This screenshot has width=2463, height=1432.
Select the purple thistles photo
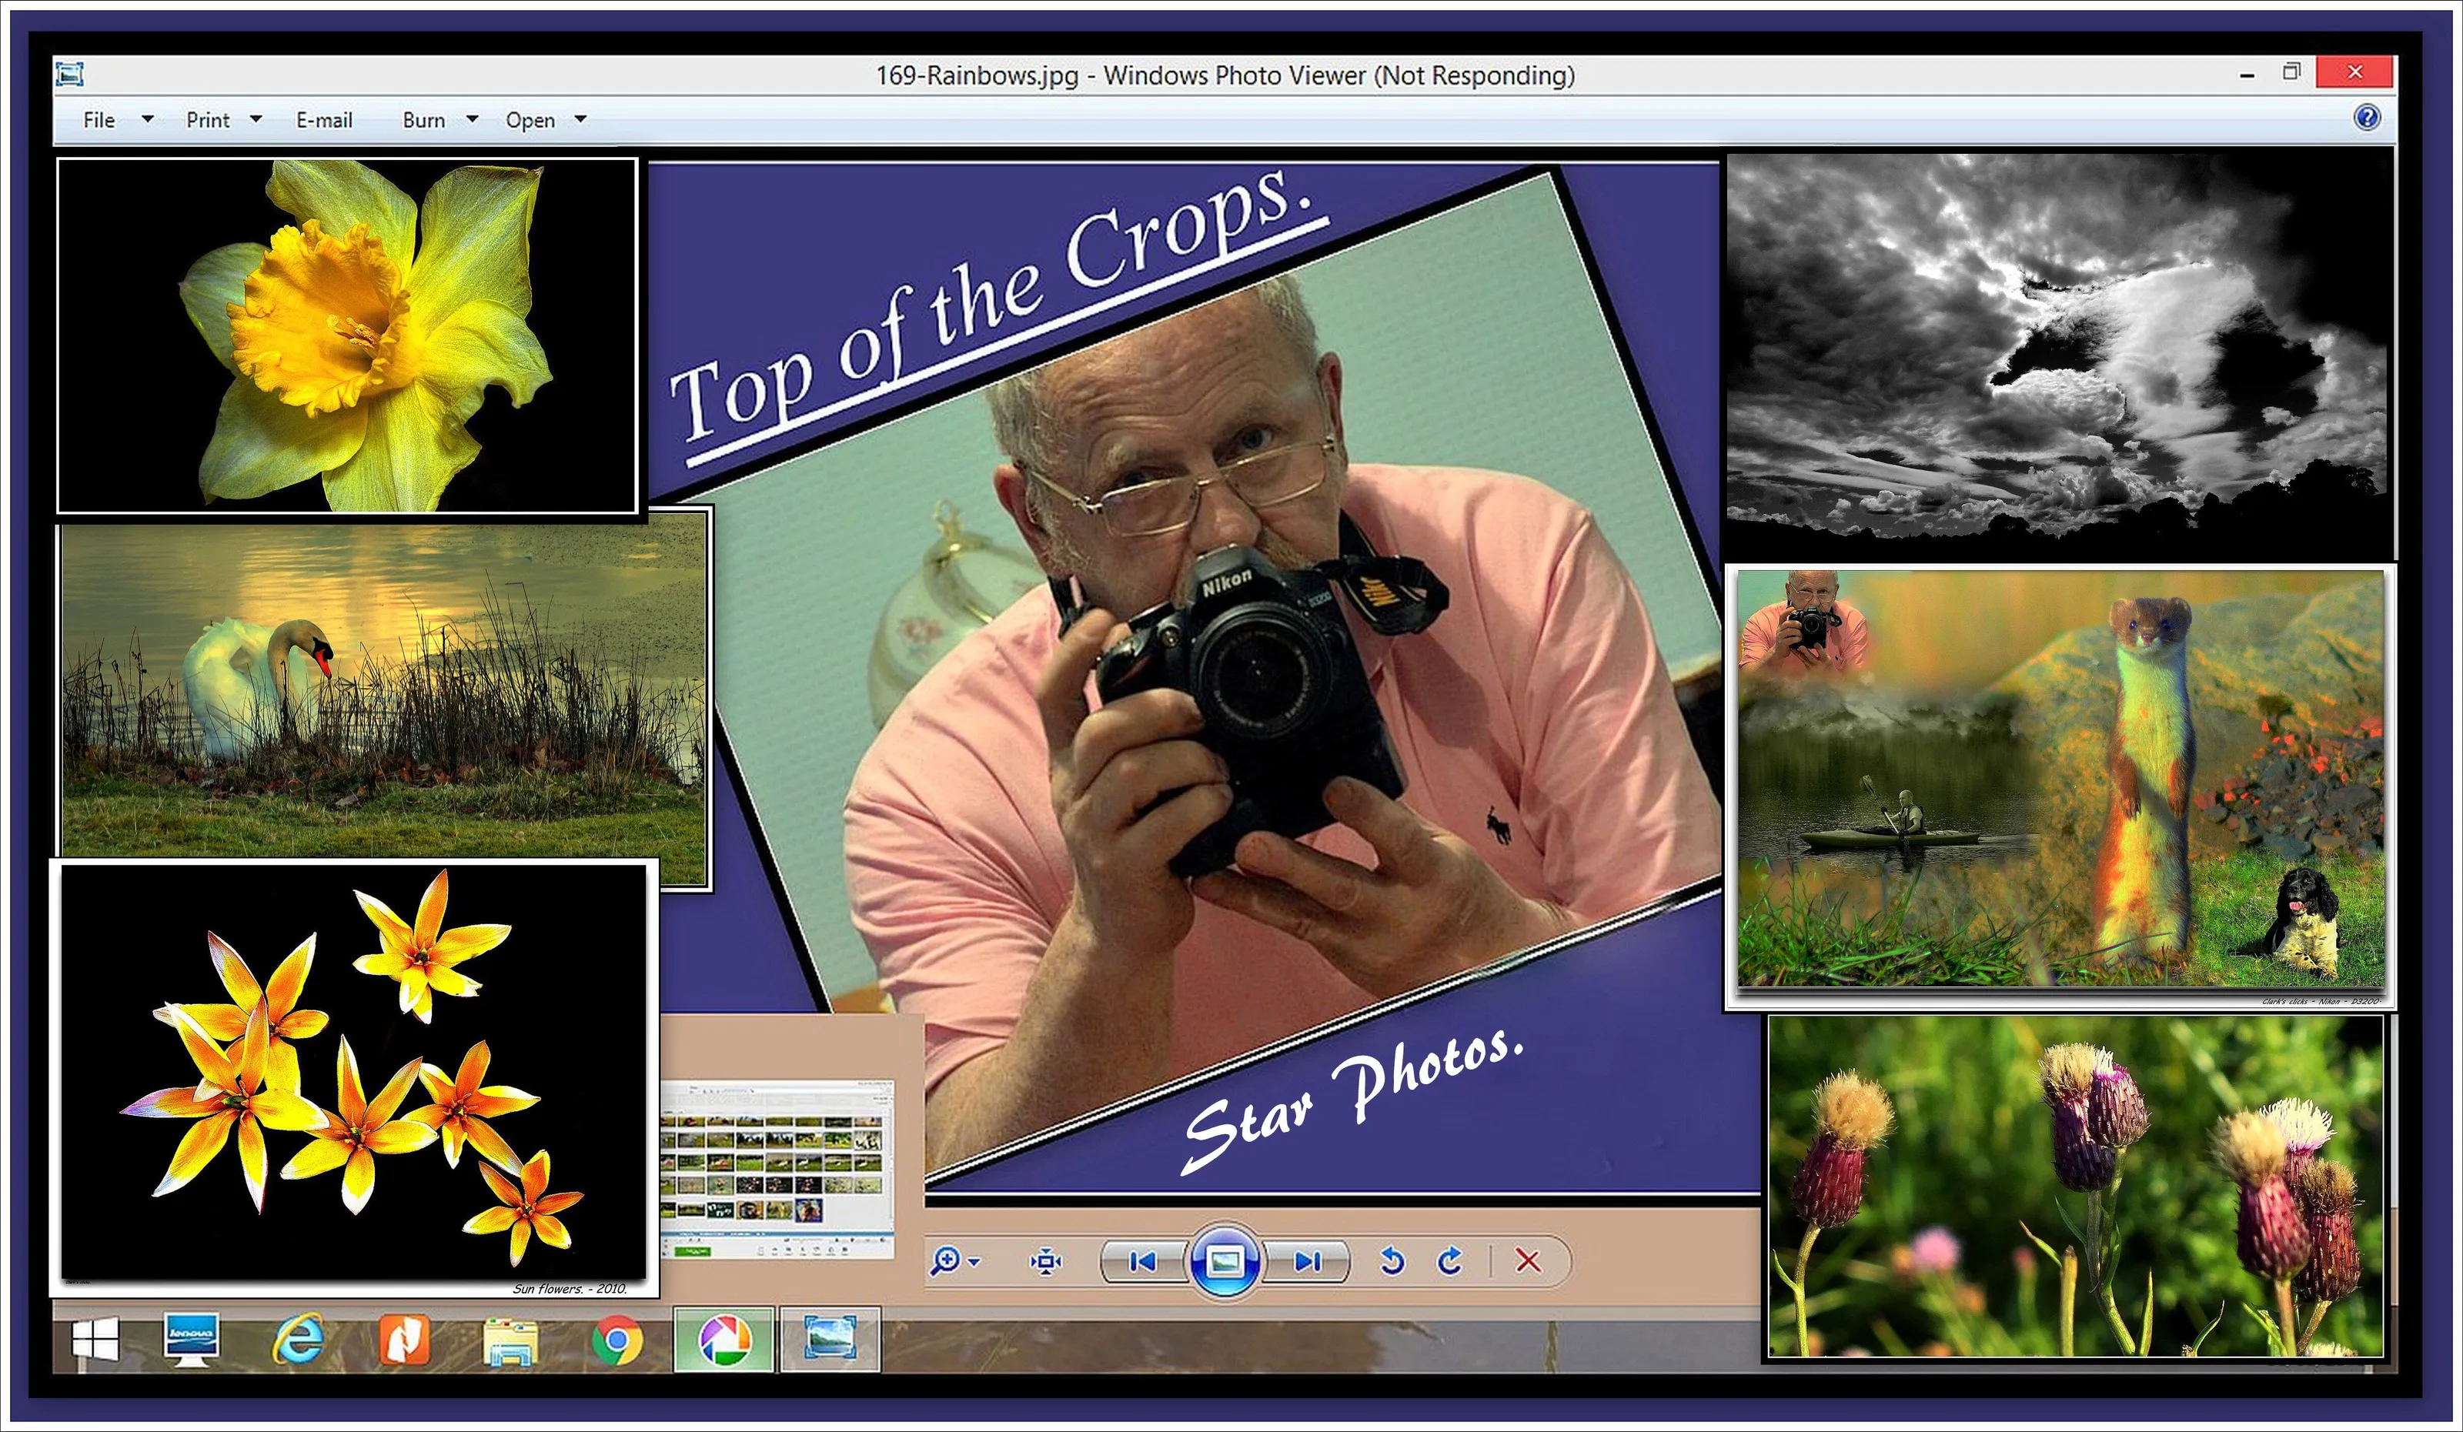pyautogui.click(x=2076, y=1187)
